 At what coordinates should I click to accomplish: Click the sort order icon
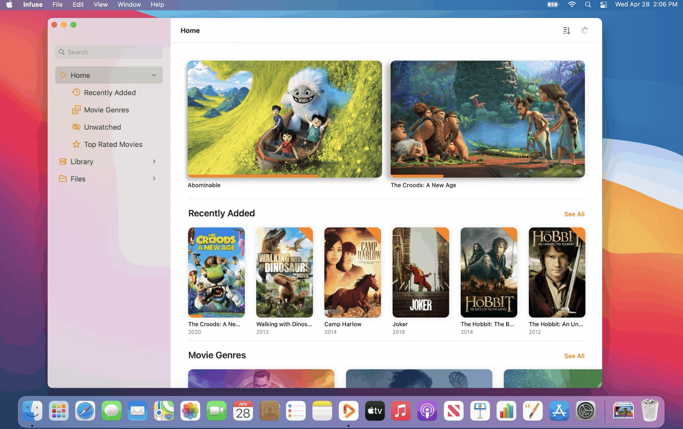[566, 30]
